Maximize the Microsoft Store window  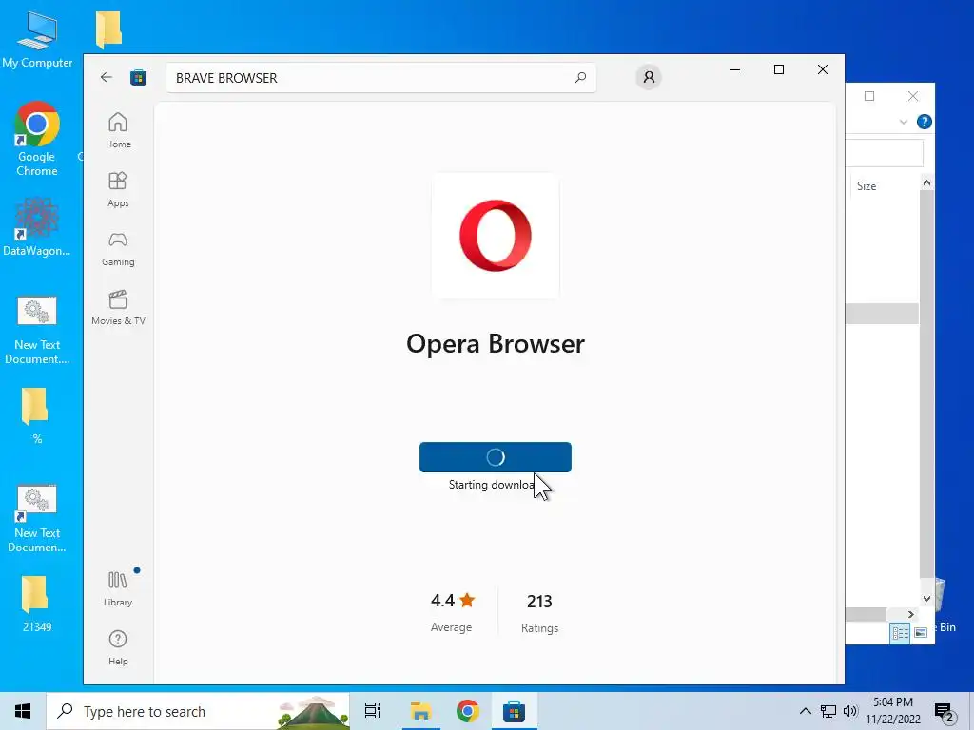tap(778, 69)
